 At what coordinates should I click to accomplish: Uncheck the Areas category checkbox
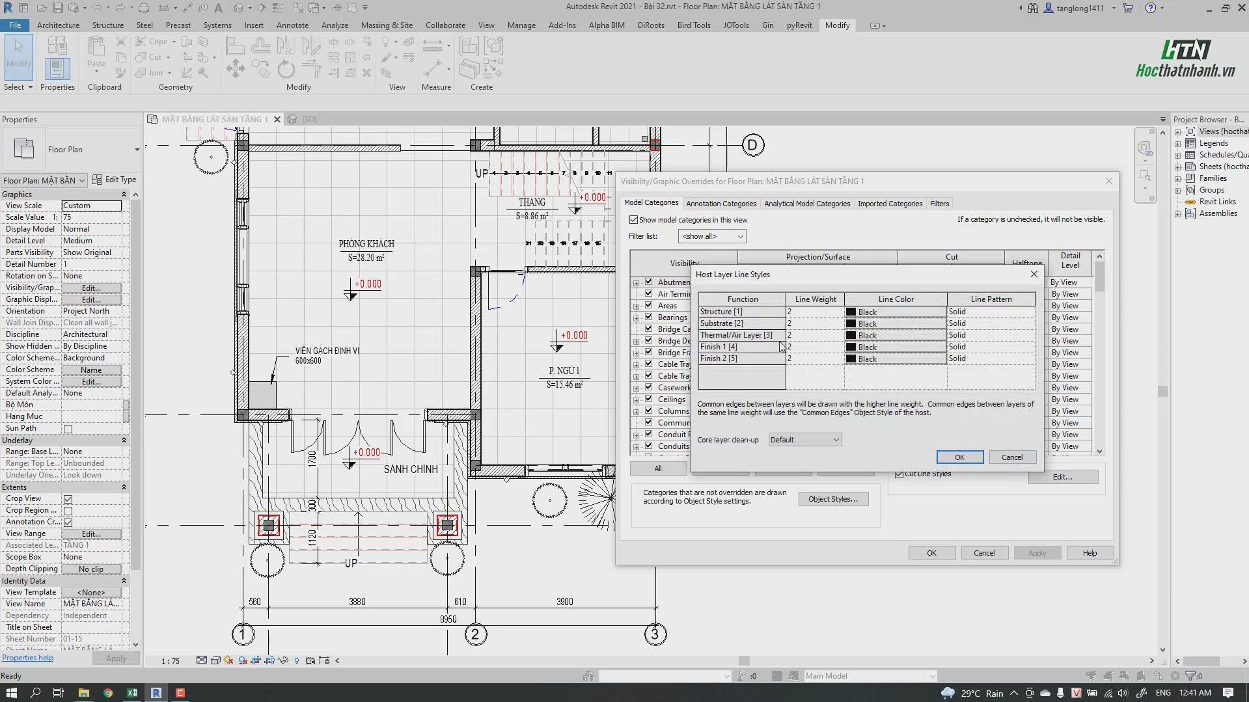648,305
